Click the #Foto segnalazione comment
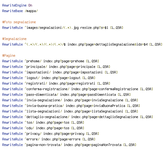The image size is (165, 150). (19, 22)
